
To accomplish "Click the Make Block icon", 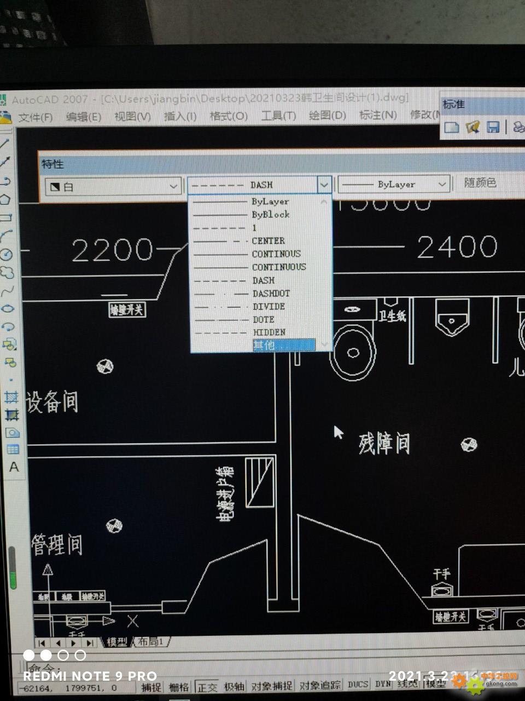I will tap(10, 362).
